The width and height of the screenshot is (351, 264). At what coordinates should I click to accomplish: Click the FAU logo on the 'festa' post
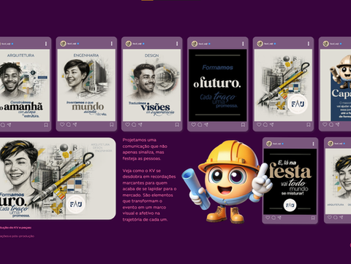click(290, 205)
